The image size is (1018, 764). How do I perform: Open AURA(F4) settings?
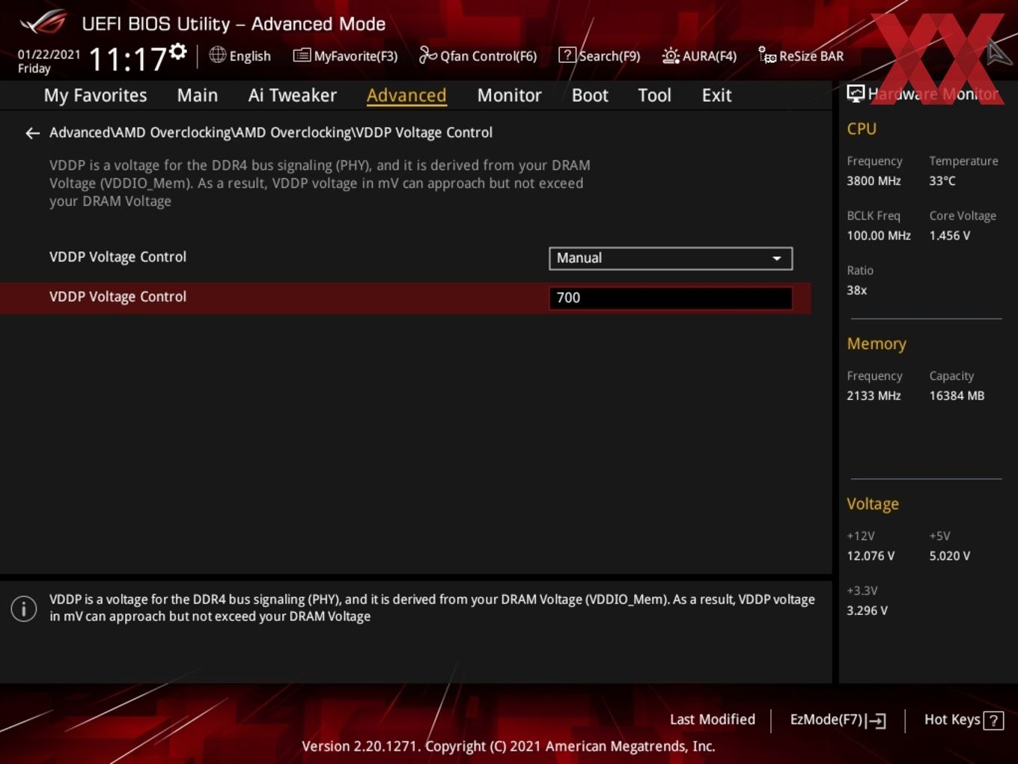(700, 56)
